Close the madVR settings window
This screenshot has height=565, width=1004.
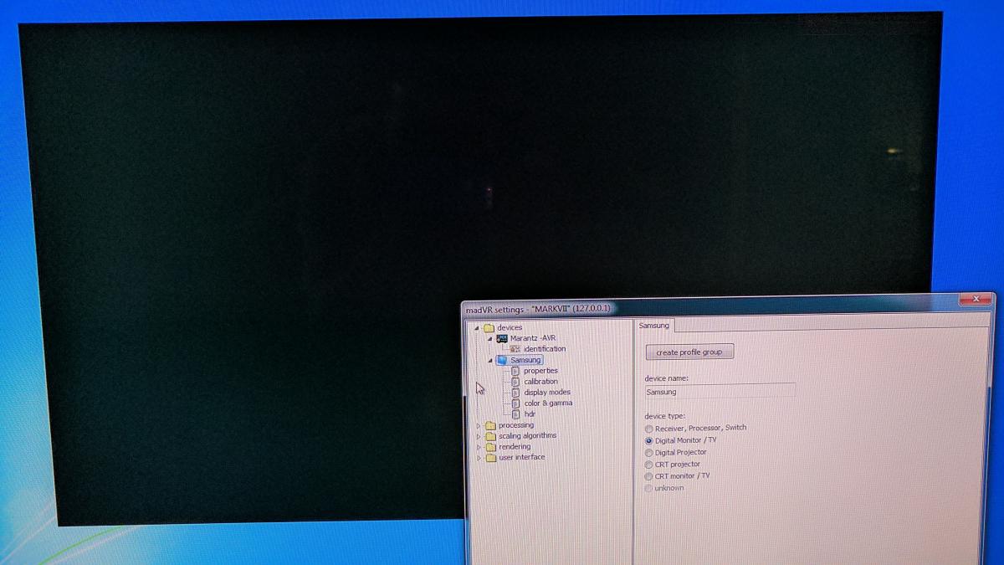point(975,298)
